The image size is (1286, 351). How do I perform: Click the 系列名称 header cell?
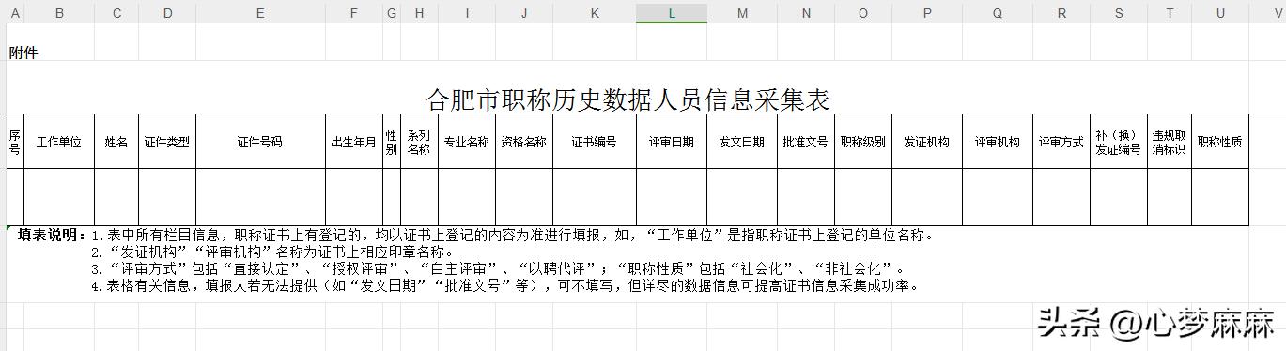[x=419, y=142]
